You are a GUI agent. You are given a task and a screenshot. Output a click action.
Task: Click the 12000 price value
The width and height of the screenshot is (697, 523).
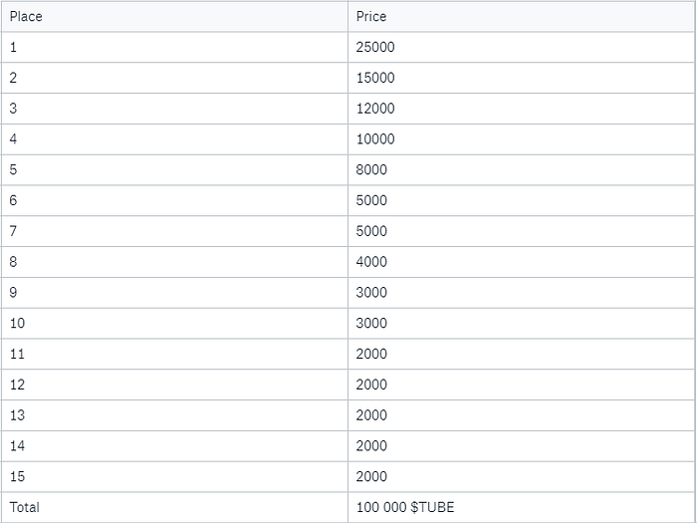pyautogui.click(x=375, y=109)
